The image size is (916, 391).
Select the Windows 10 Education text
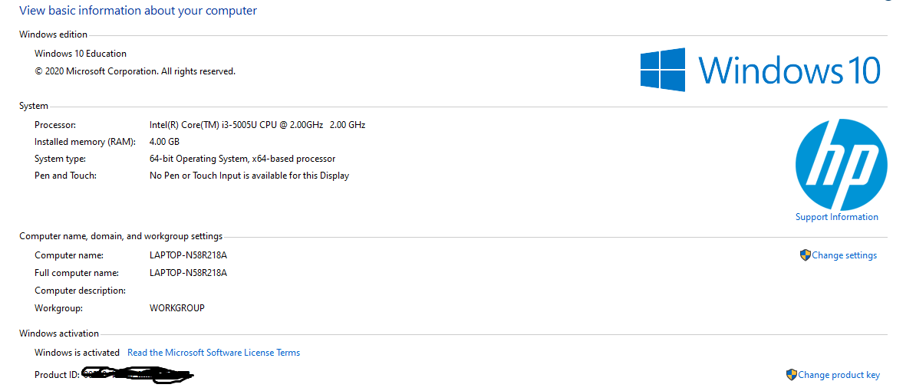click(x=81, y=54)
